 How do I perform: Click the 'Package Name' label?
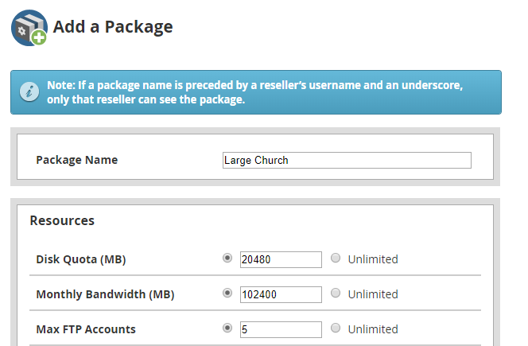76,160
